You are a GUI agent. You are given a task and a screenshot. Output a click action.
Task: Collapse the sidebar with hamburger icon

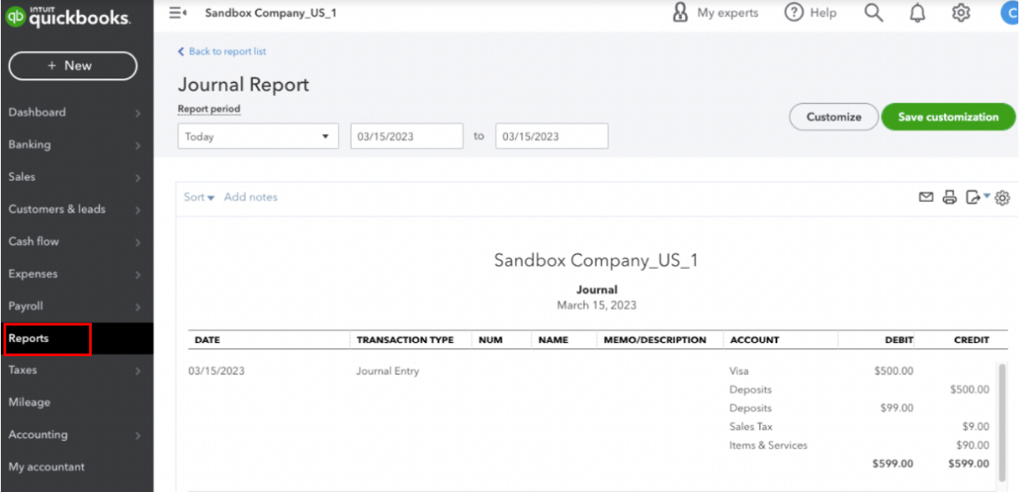(x=177, y=13)
